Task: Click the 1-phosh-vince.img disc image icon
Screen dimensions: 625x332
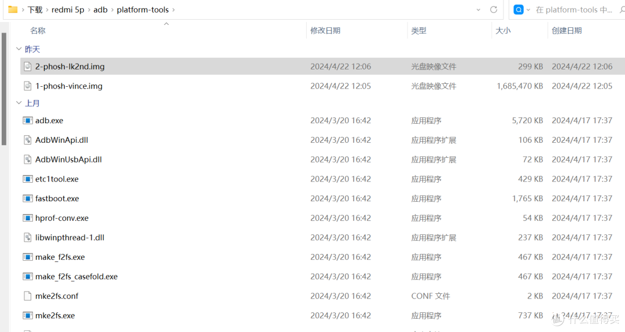Action: coord(28,86)
